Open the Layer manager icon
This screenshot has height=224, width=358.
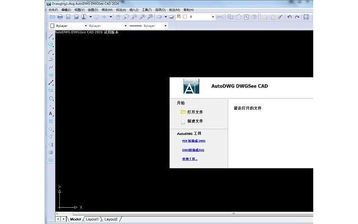click(x=179, y=17)
